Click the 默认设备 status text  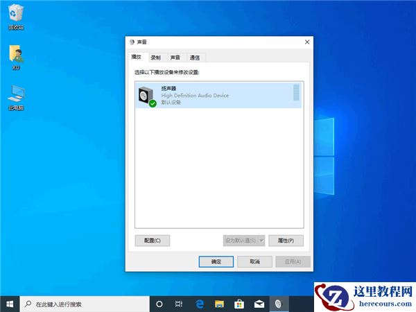(171, 103)
